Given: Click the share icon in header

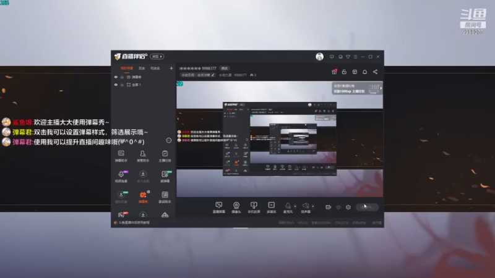Looking at the screenshot, I should [x=375, y=72].
